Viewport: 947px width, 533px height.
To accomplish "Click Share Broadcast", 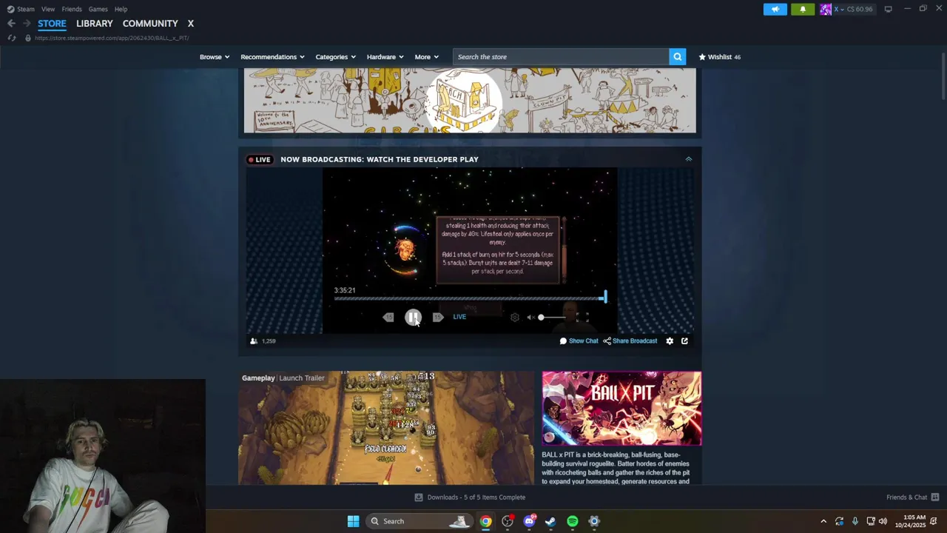I will pos(630,341).
